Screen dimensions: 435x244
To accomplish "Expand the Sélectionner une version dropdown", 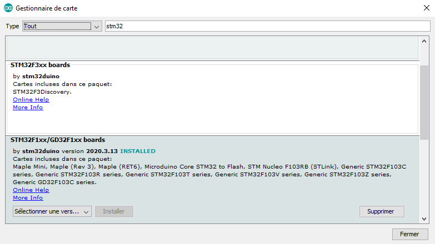I will (x=52, y=211).
